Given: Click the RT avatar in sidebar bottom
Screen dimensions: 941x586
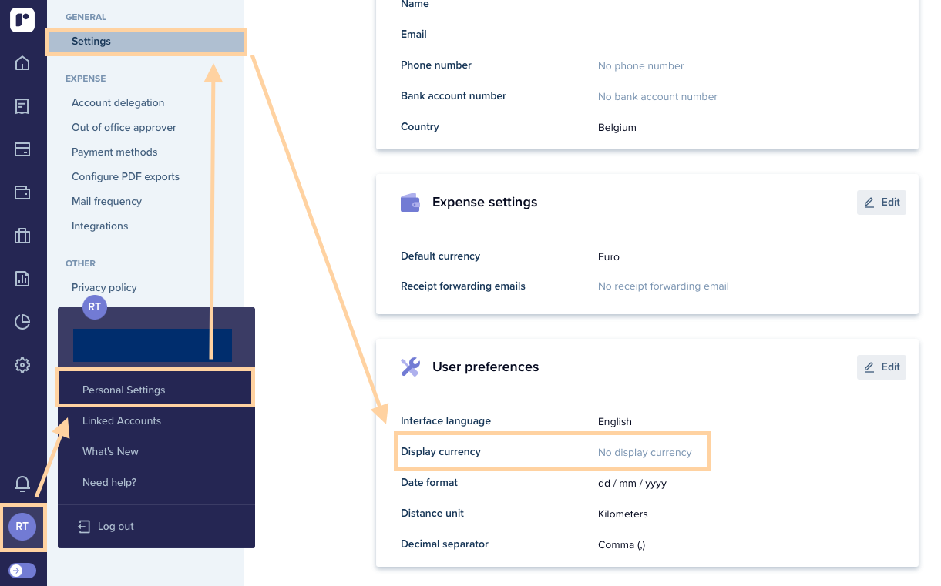Looking at the screenshot, I should tap(22, 527).
